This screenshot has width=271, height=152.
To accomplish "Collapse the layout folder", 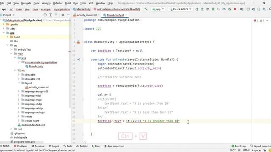I will click(x=19, y=83).
